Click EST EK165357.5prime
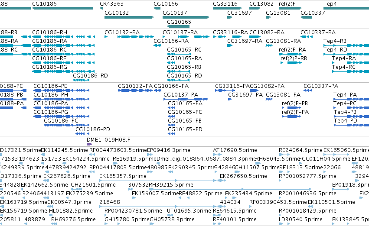 coord(123,177)
